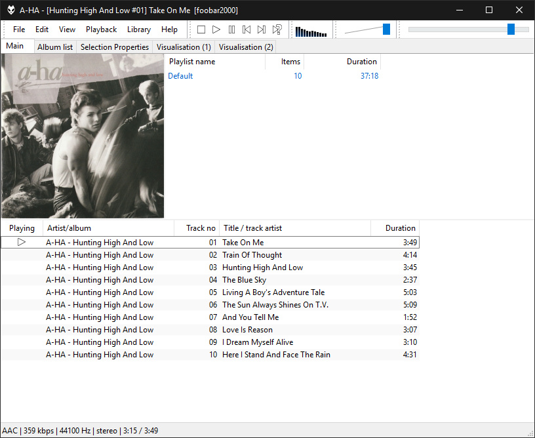Click the random playback icon

[x=277, y=30]
